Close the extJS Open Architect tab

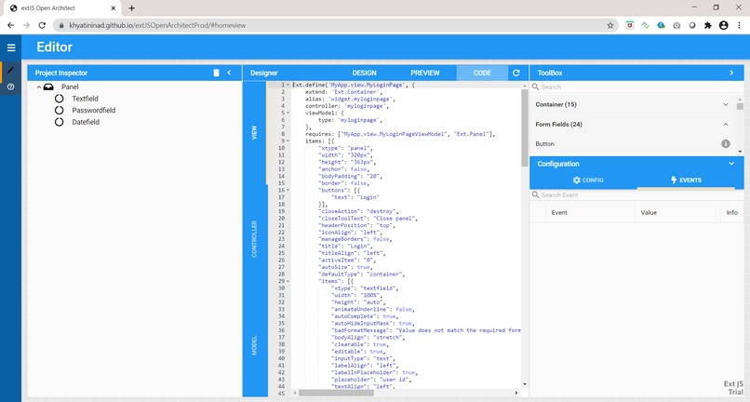(x=114, y=8)
